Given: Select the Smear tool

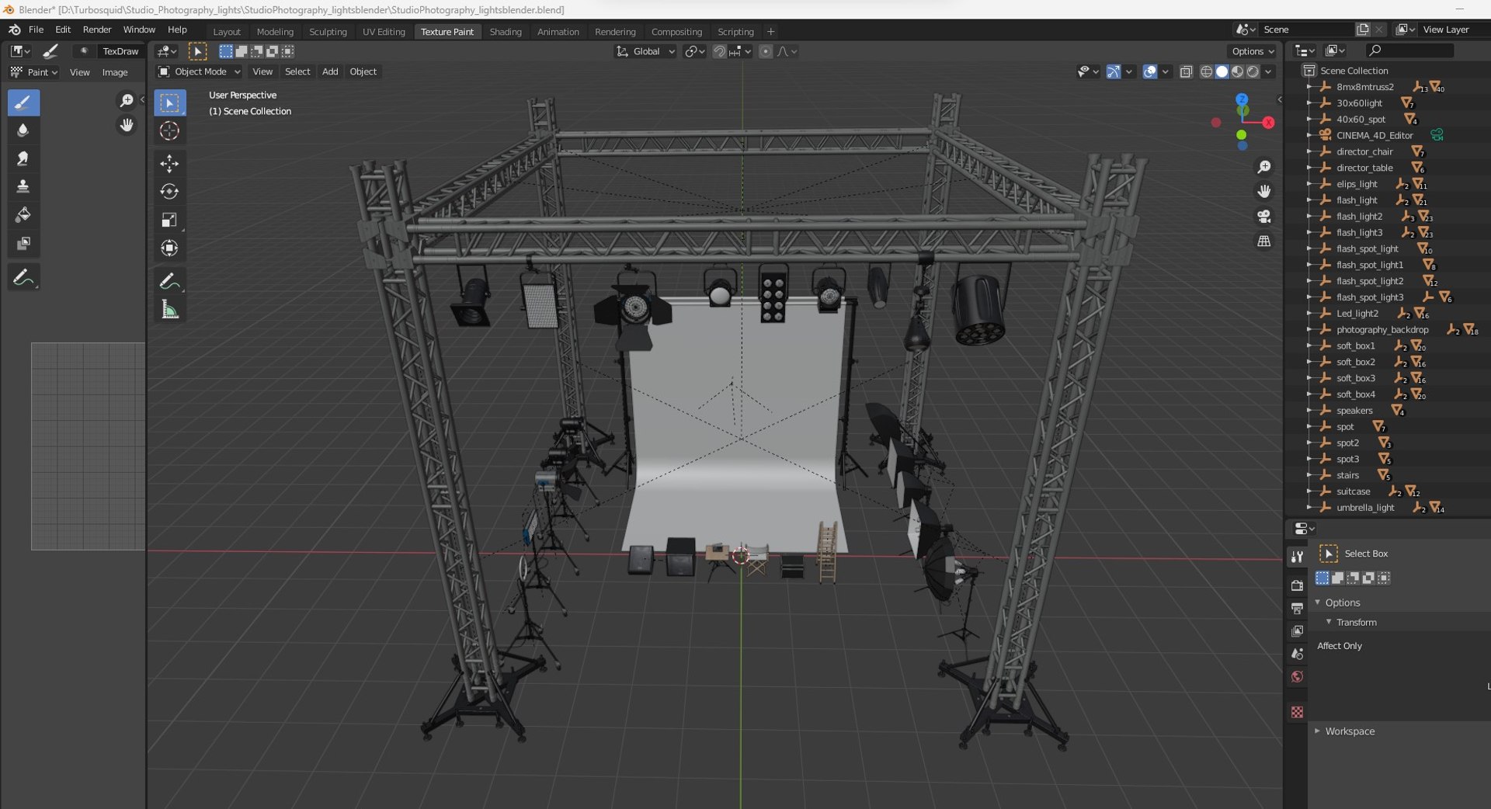Looking at the screenshot, I should pos(23,159).
